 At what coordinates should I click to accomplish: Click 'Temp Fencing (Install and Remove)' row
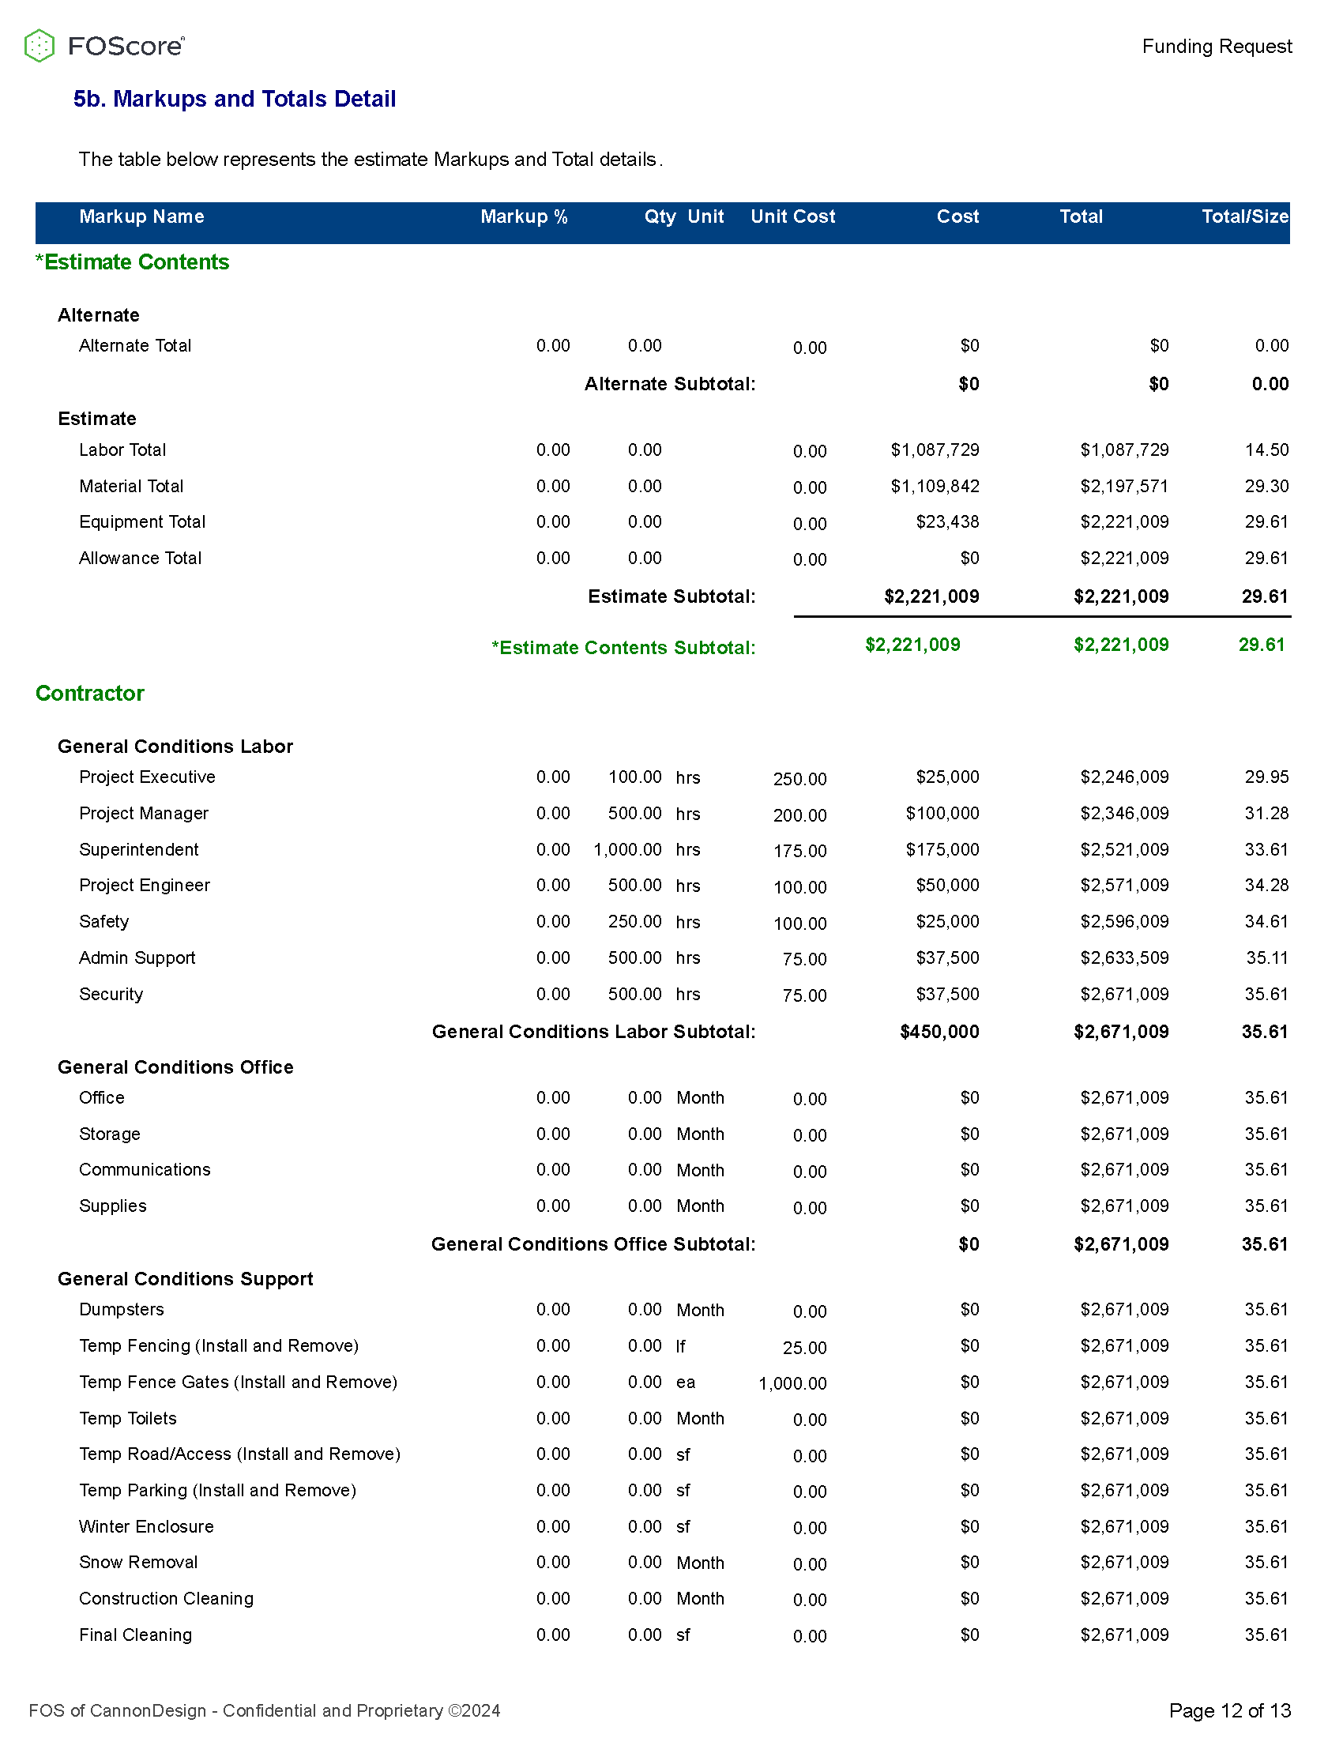point(219,1345)
